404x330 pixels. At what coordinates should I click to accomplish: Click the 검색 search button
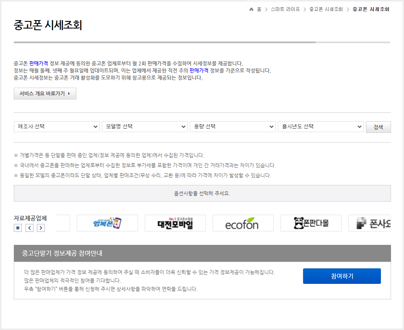(378, 126)
